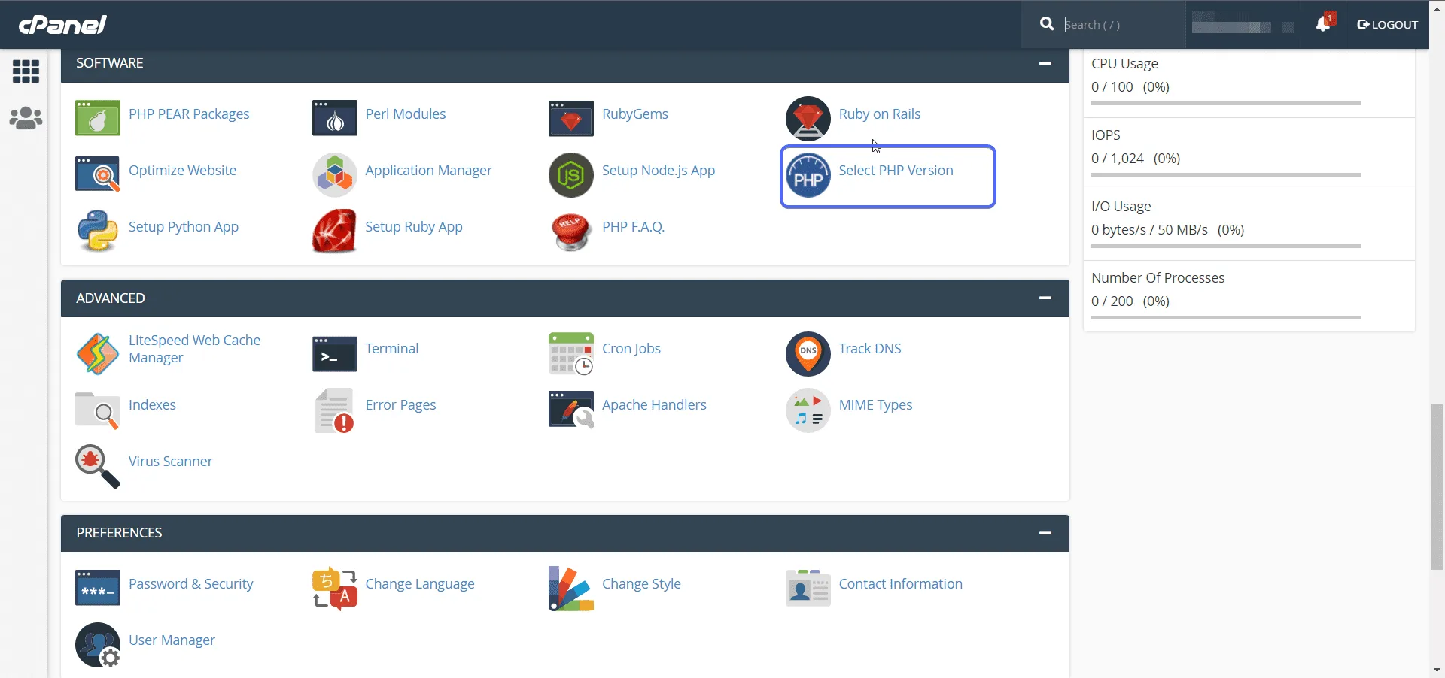Focus the Search field in header
This screenshot has width=1445, height=678.
pyautogui.click(x=1103, y=25)
